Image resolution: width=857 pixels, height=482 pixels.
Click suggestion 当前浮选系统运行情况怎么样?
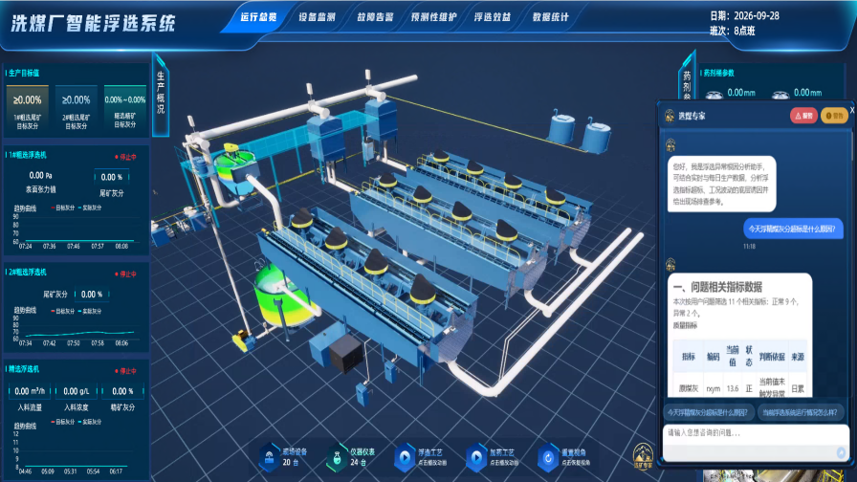tap(801, 412)
